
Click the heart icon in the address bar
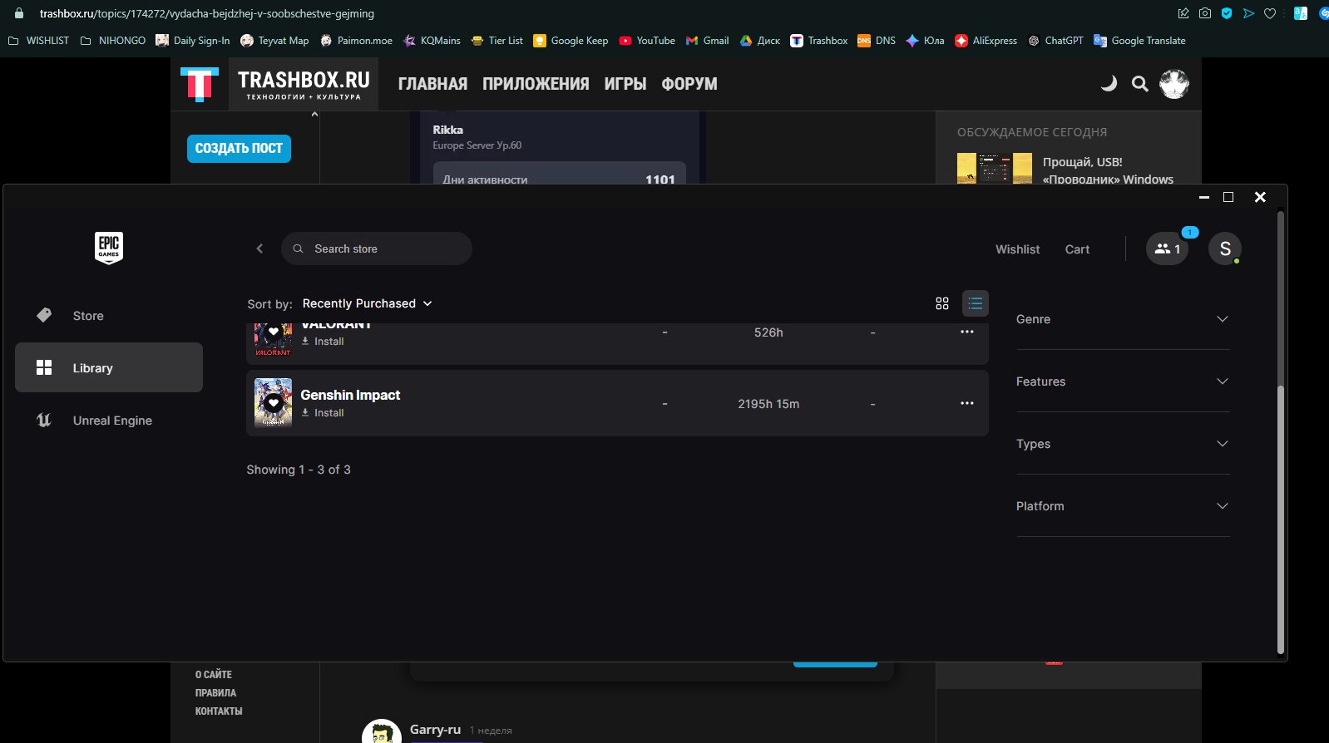tap(1270, 13)
